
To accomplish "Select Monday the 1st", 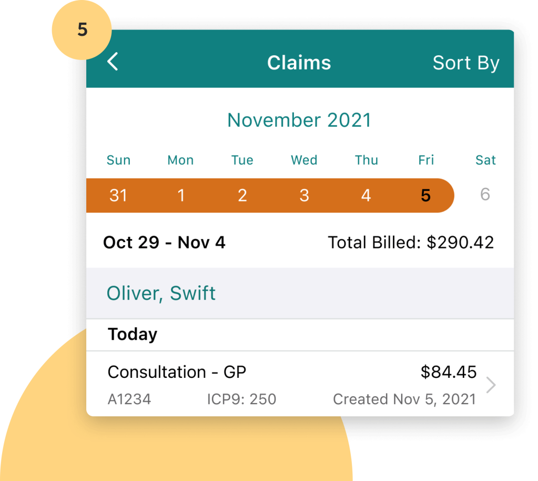I will pyautogui.click(x=180, y=195).
